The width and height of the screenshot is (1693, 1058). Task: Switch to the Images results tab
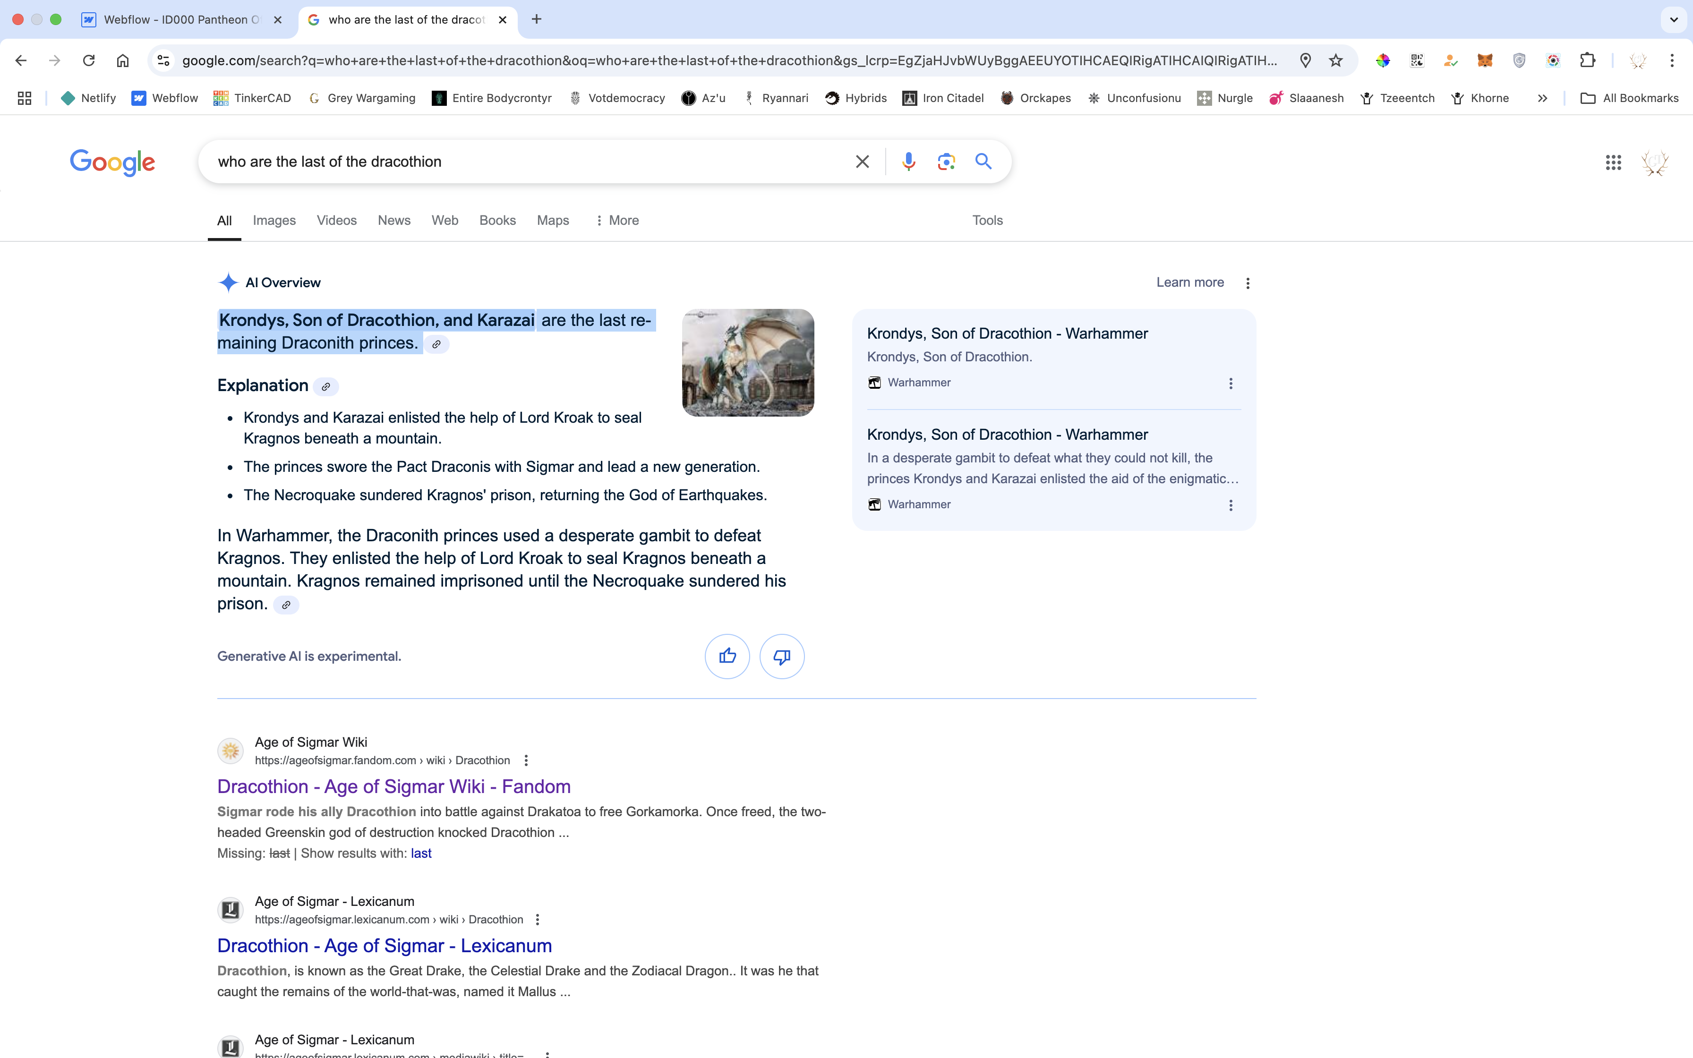[274, 221]
